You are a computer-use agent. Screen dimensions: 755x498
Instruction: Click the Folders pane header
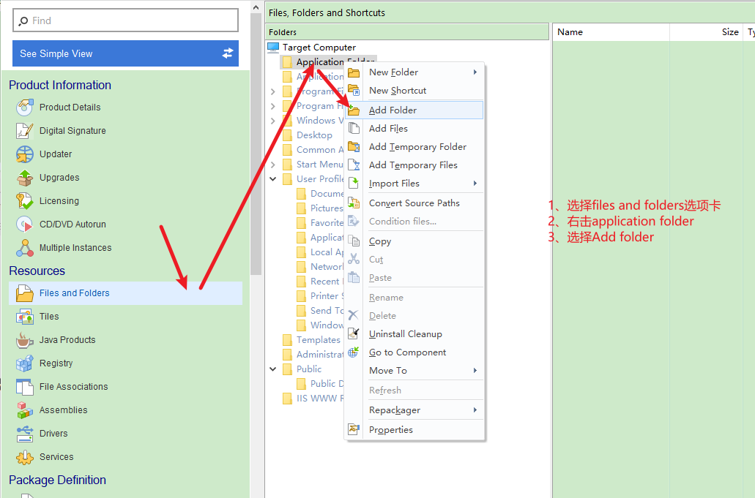click(x=407, y=32)
